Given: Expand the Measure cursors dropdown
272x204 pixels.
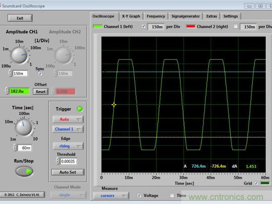Looking at the screenshot, I should click(x=110, y=195).
